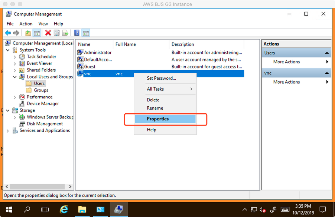Open Internet Explorer from the taskbar
This screenshot has height=217, width=335.
click(64, 209)
